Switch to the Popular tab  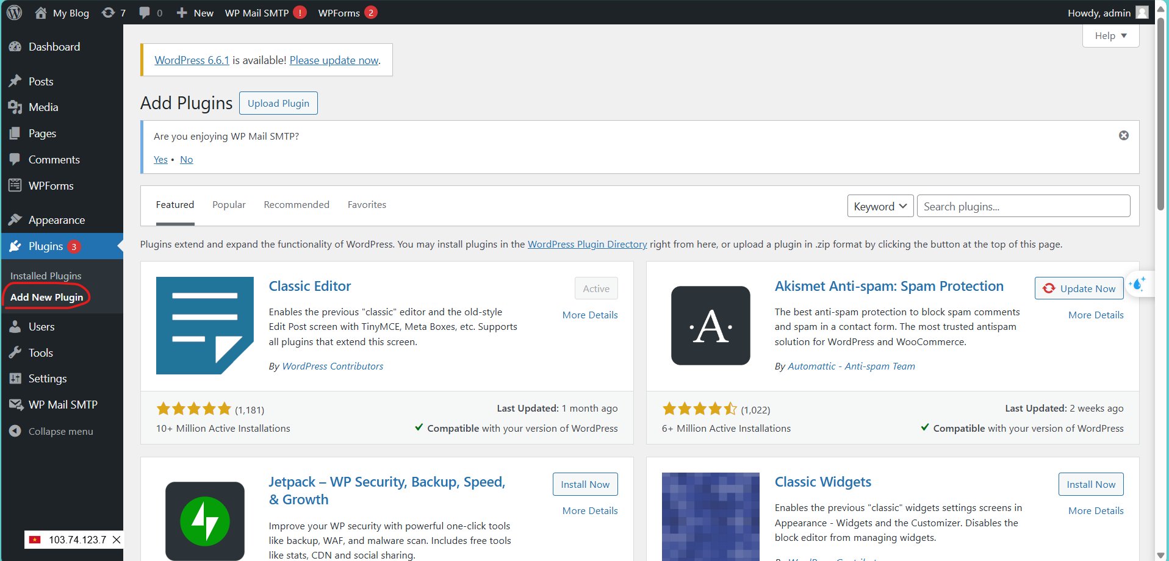229,205
